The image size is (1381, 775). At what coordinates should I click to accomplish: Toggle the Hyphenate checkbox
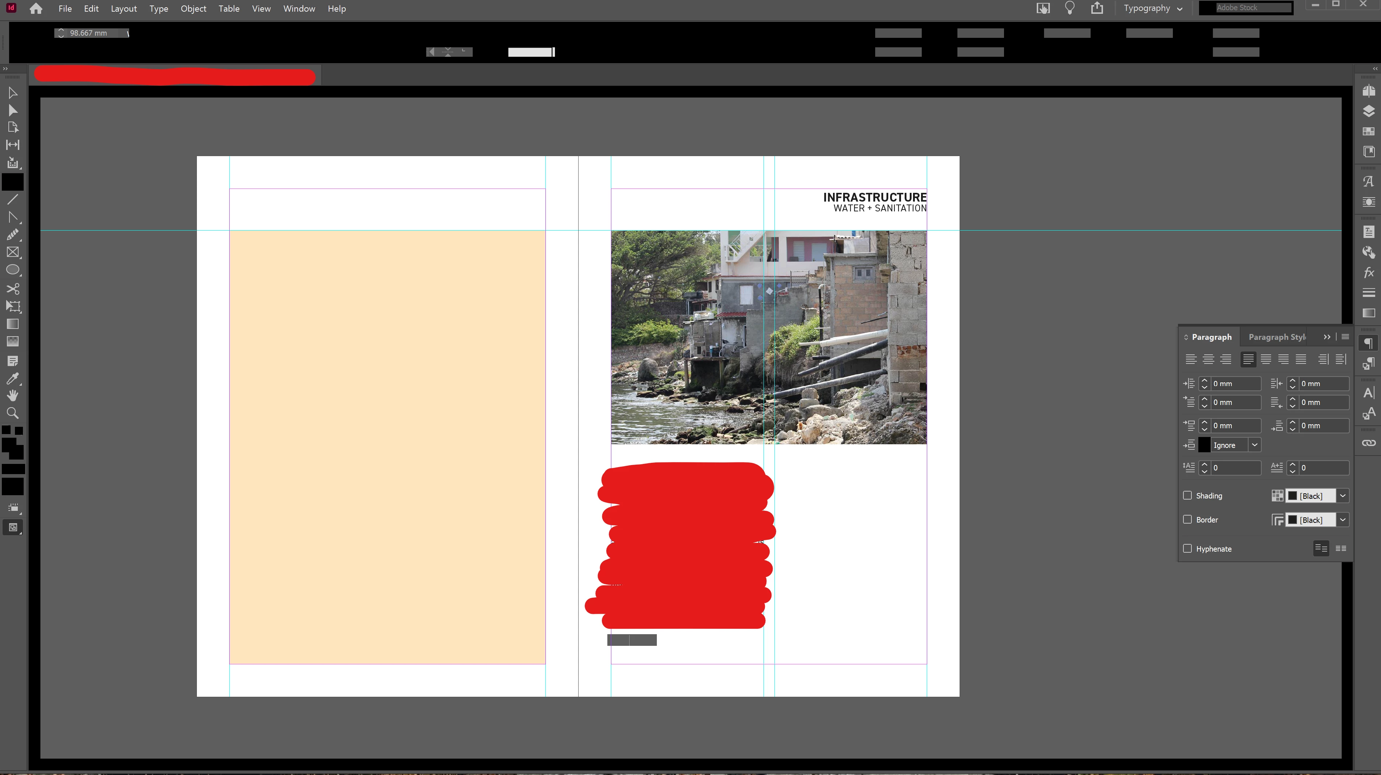(x=1187, y=549)
